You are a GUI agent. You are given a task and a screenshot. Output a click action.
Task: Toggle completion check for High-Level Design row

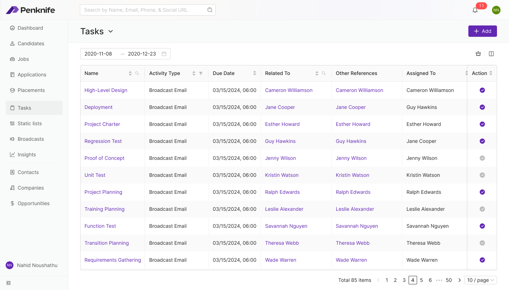pos(482,90)
